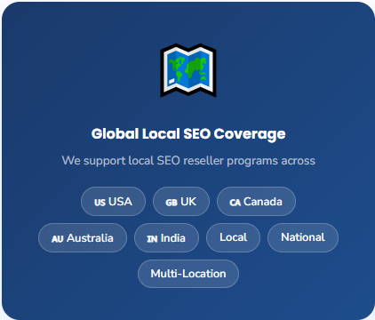Screen dimensions: 375x320
Task: Click the reseller programs subtitle text
Action: (188, 161)
